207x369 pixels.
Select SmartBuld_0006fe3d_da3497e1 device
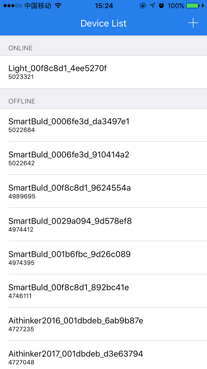tap(104, 125)
